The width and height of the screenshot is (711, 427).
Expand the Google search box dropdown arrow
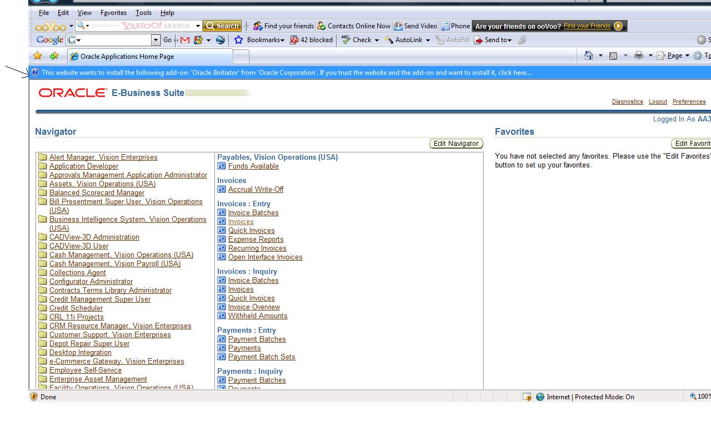coord(156,40)
